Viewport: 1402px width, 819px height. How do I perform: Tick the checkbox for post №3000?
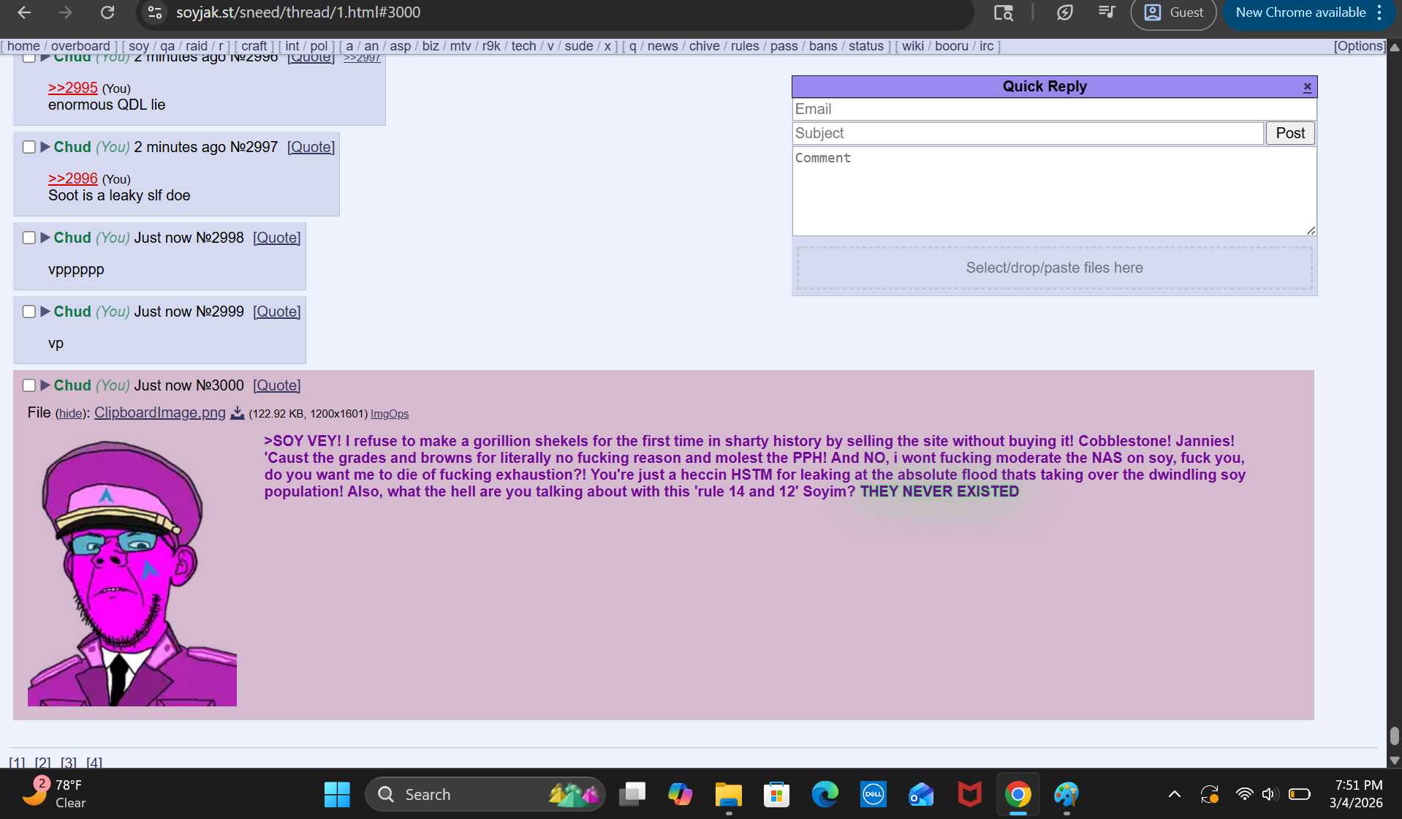(29, 385)
